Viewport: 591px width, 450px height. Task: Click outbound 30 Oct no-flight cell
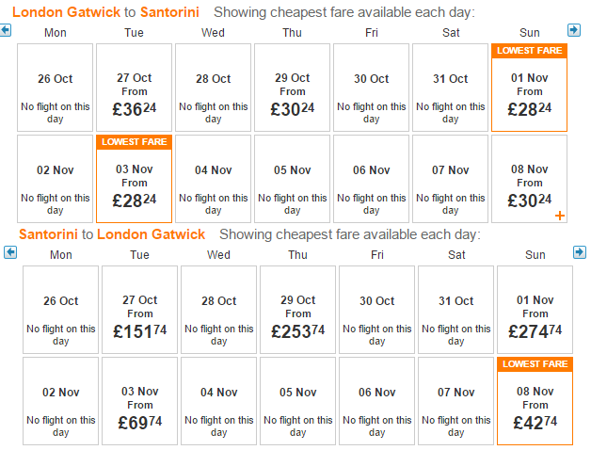click(x=372, y=88)
